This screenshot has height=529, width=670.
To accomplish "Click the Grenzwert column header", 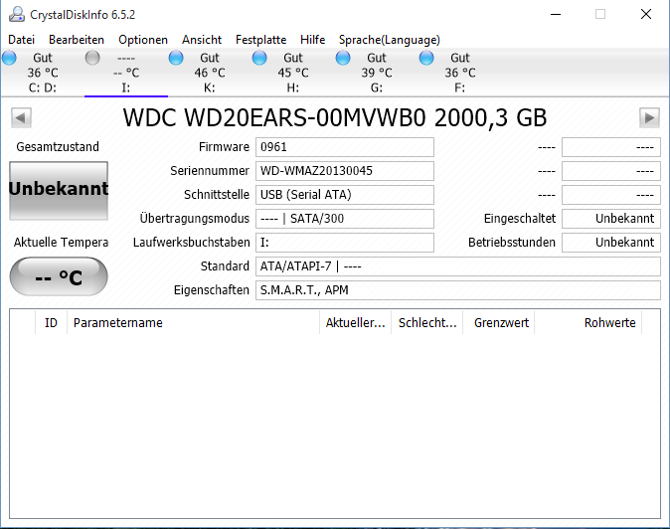I will 499,323.
